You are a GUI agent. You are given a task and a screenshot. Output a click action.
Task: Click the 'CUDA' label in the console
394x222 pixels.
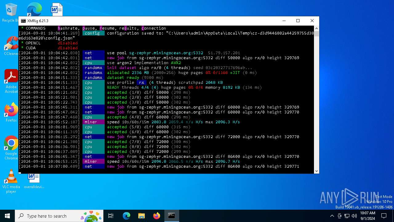click(30, 48)
